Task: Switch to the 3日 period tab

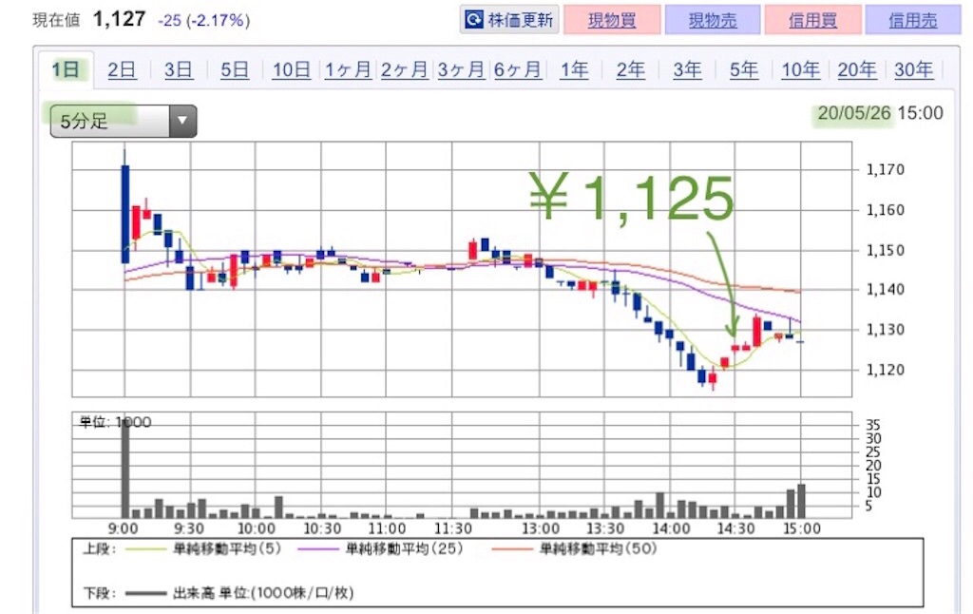Action: click(178, 69)
